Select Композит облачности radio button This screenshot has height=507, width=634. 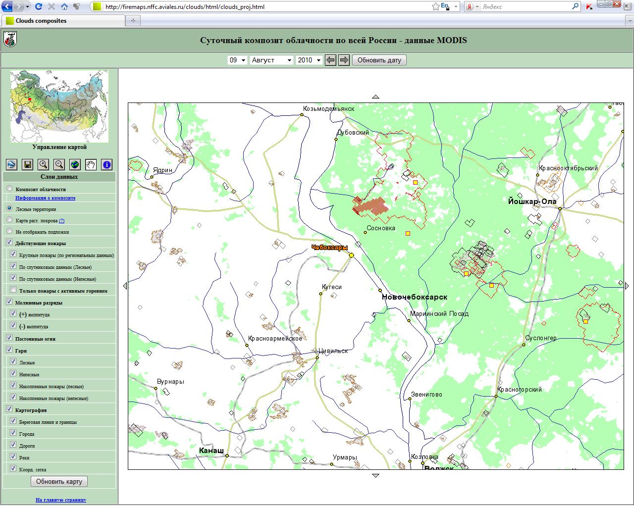tap(9, 189)
